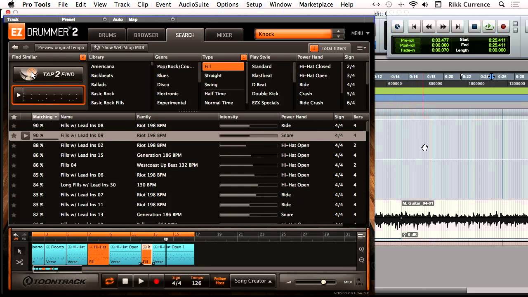Click Pro Tools rewind button
This screenshot has width=528, height=297.
point(429,26)
